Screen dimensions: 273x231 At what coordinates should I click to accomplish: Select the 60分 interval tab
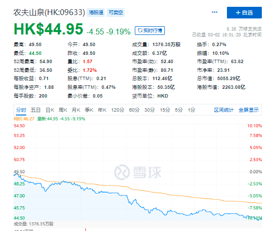click(134, 110)
